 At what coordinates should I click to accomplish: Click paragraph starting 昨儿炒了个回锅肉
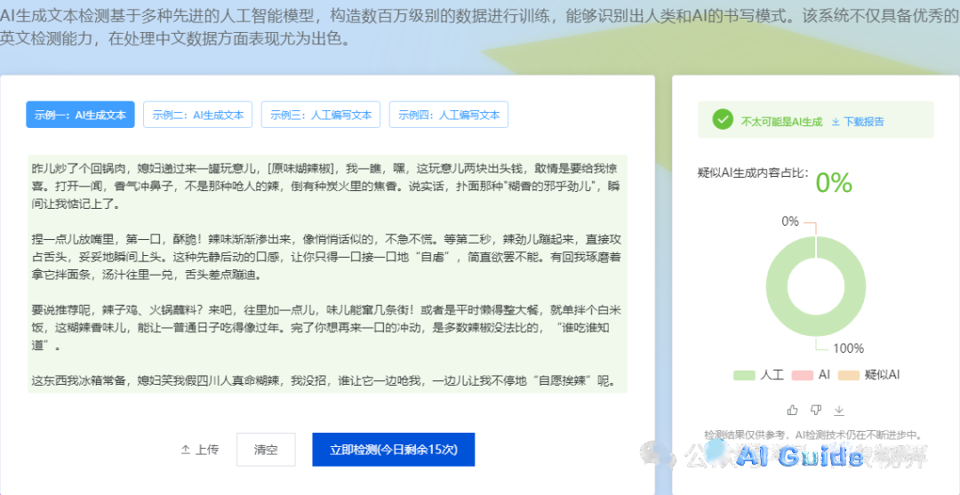(x=327, y=186)
